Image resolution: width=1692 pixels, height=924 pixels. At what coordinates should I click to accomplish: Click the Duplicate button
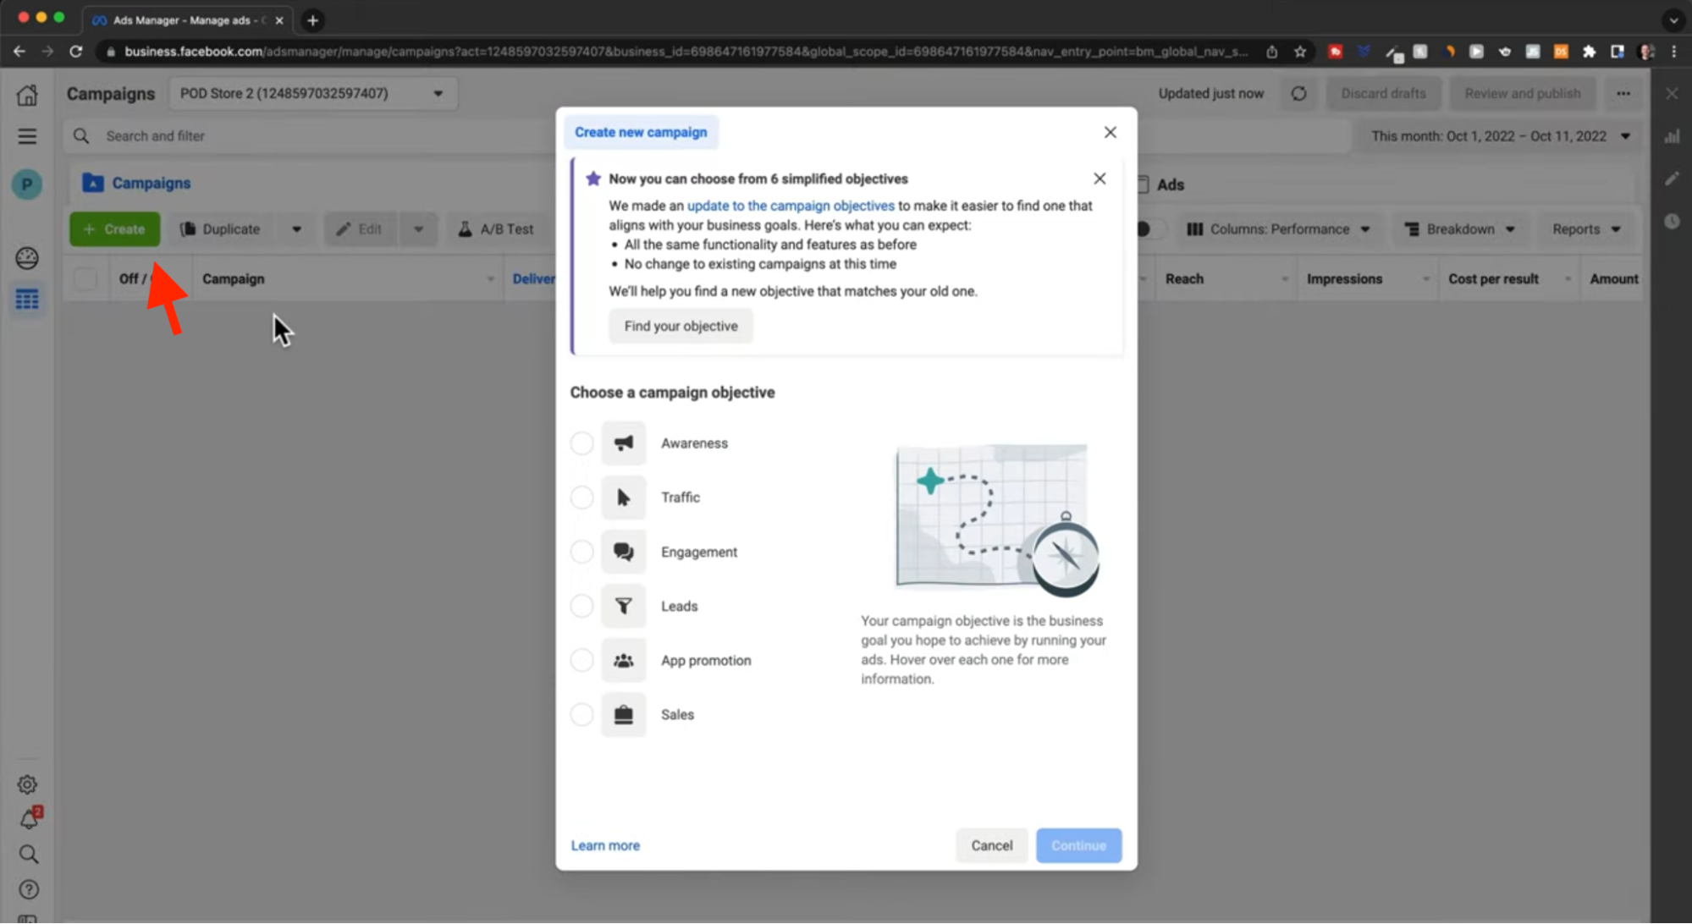tap(220, 229)
